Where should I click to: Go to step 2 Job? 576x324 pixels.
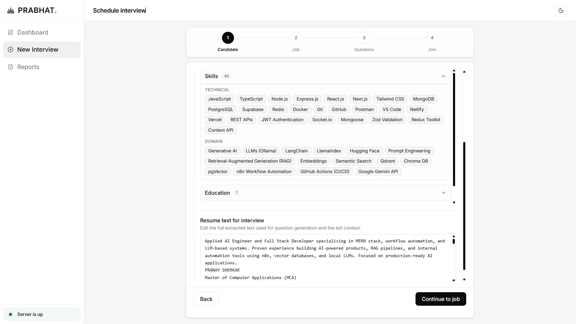pos(296,38)
